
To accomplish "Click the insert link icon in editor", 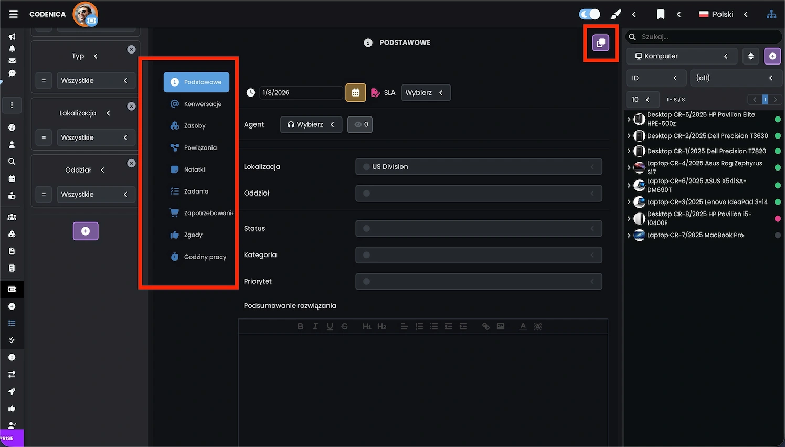I will click(x=486, y=326).
